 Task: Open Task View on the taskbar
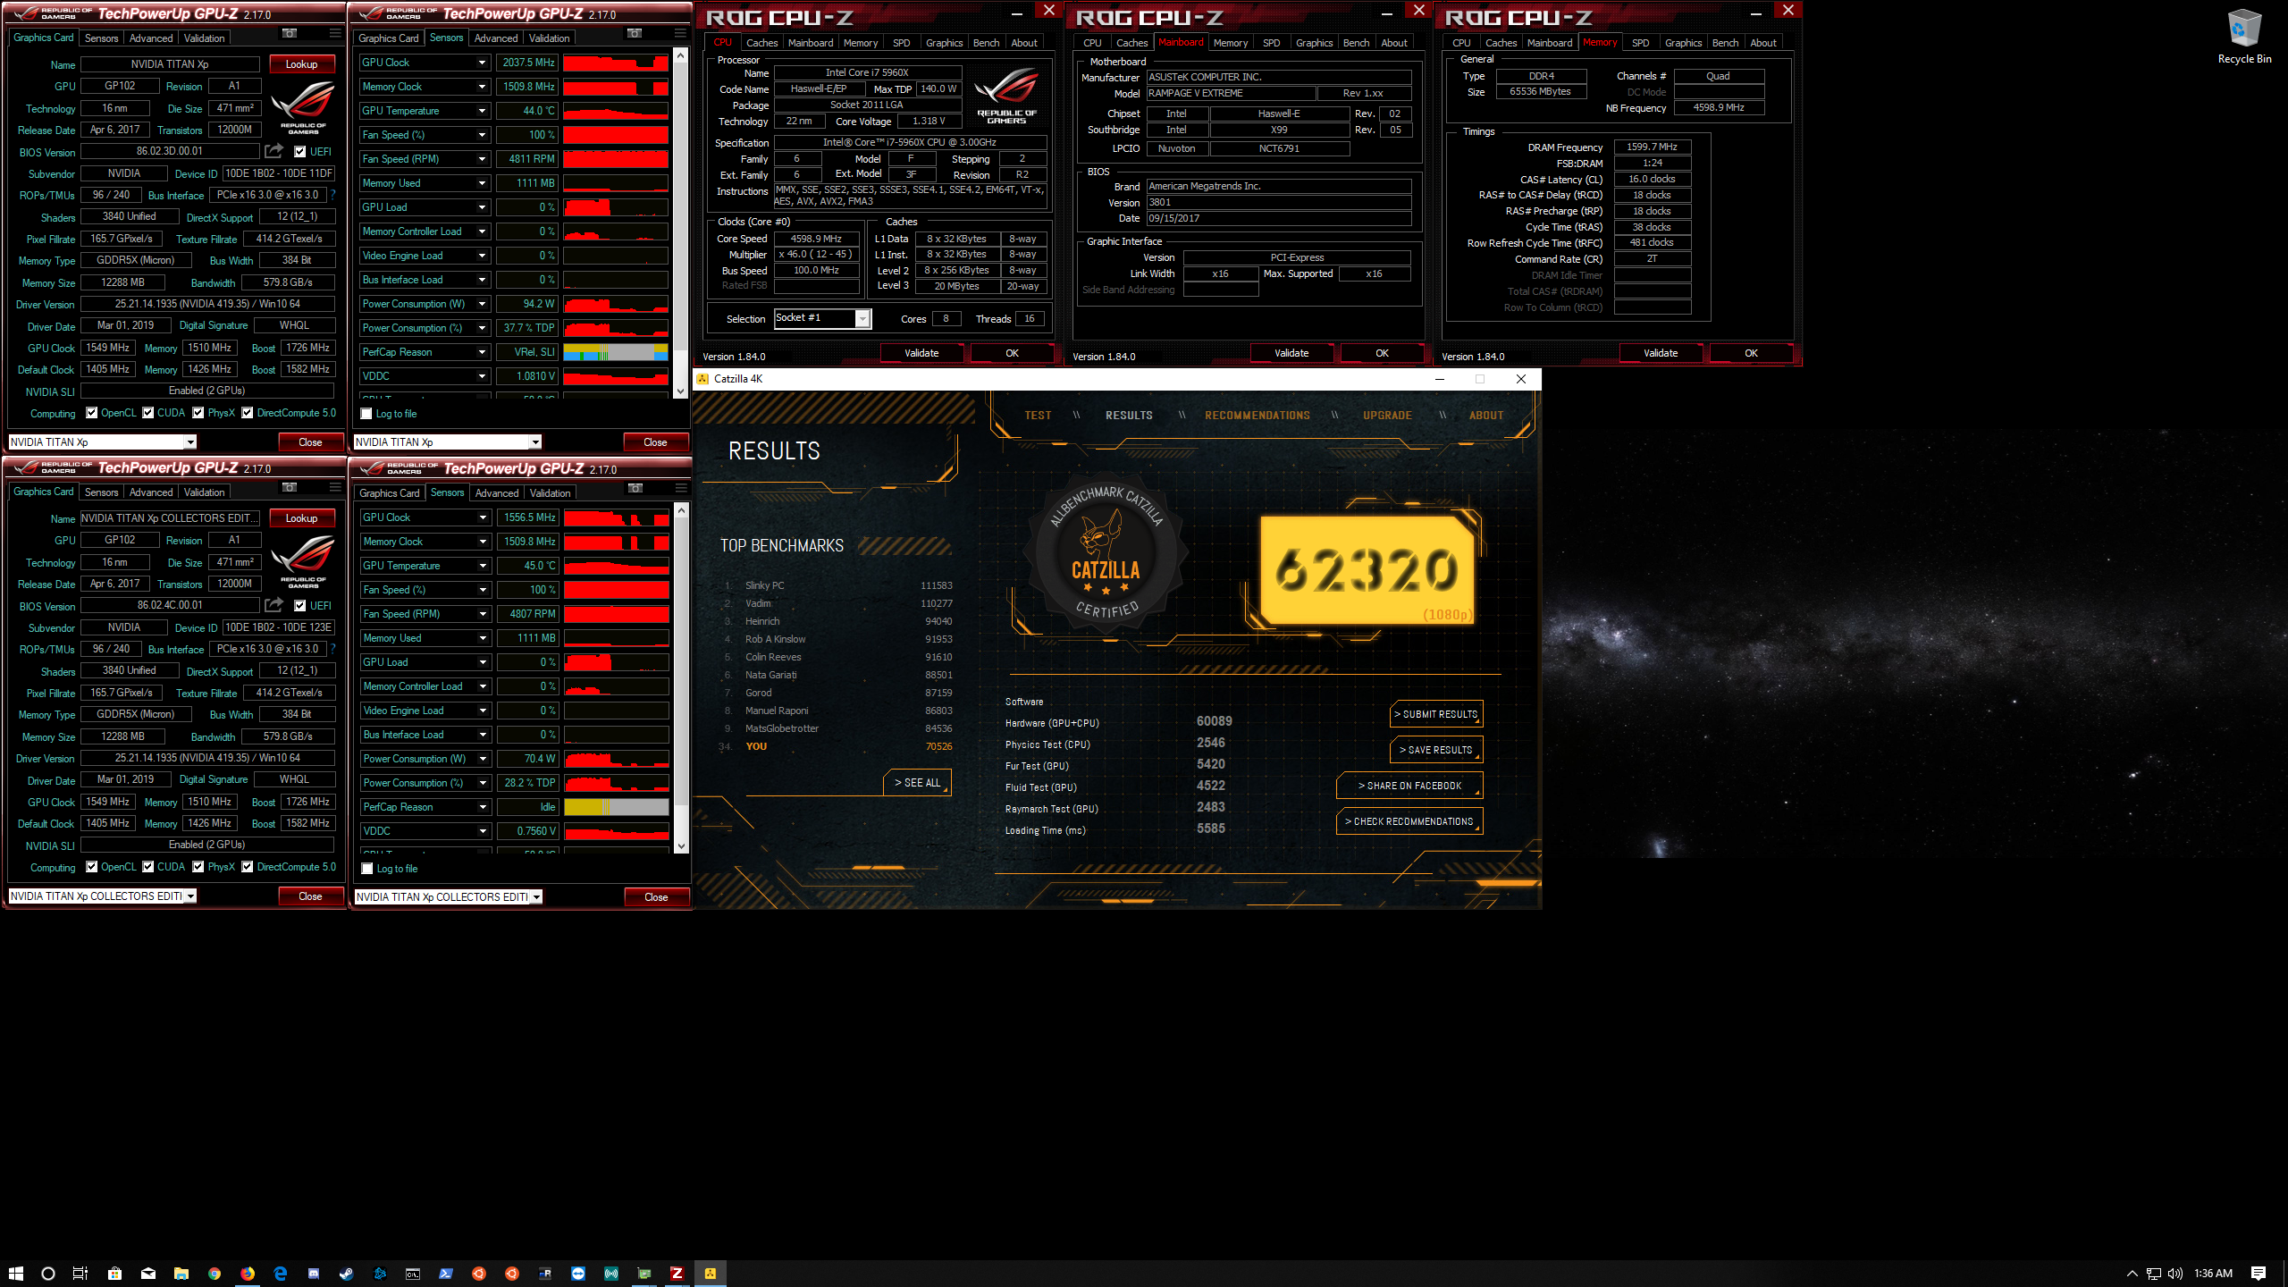(x=80, y=1274)
